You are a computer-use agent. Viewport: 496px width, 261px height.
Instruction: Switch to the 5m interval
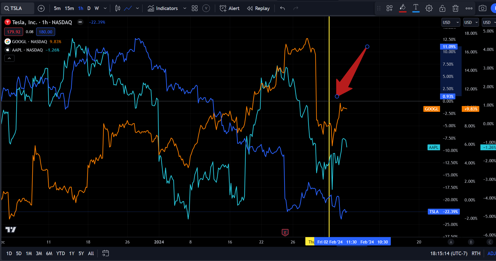click(57, 8)
